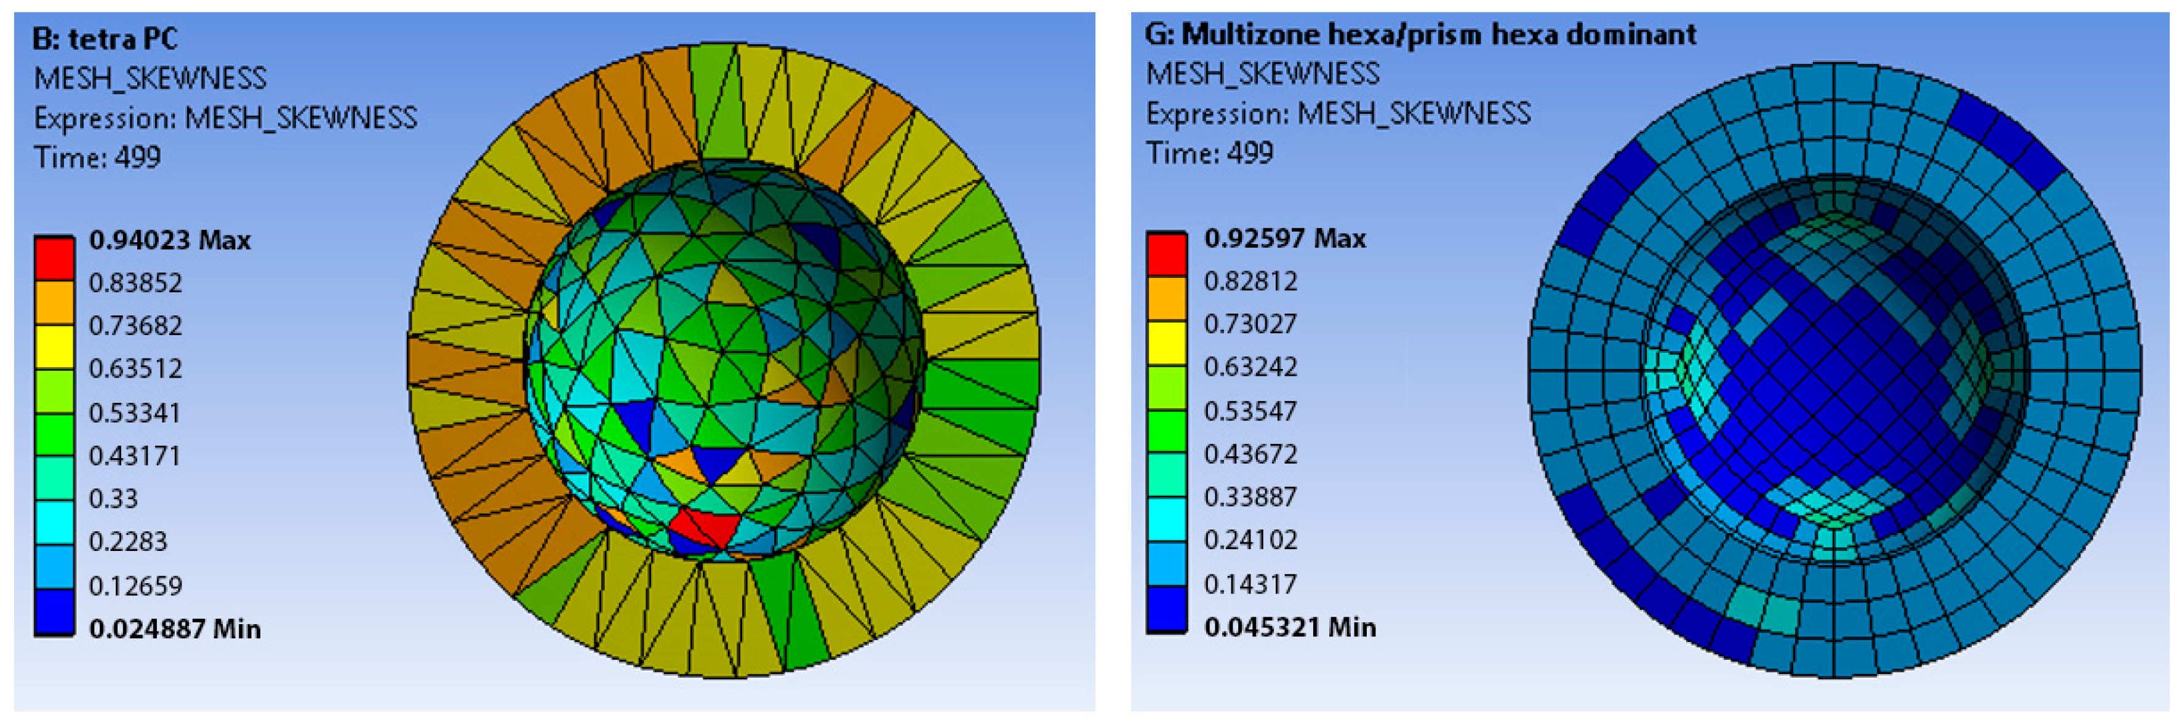
Task: Select the '0.94023 Max' legend value
Action: [x=170, y=240]
